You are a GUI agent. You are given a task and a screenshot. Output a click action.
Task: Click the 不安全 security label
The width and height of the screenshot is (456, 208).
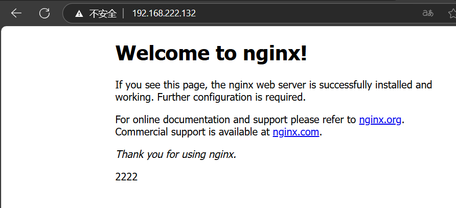(x=103, y=13)
